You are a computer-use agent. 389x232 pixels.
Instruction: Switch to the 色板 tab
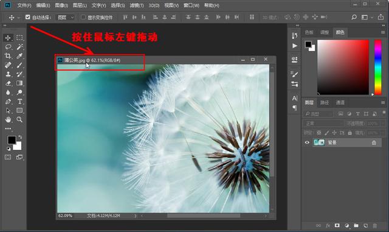tap(309, 32)
